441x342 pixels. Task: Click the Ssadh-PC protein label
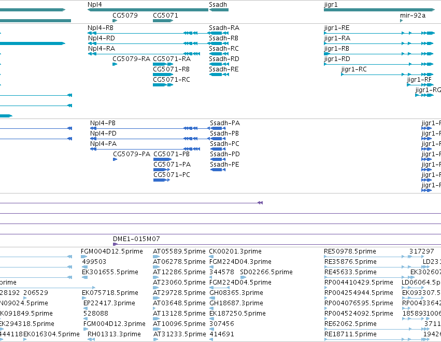click(225, 144)
